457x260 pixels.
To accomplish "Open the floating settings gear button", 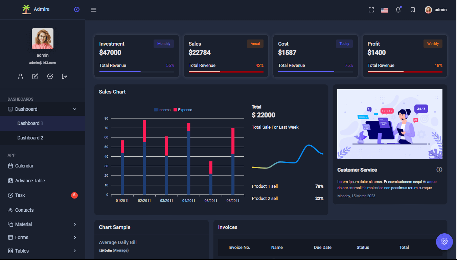I will (x=444, y=241).
